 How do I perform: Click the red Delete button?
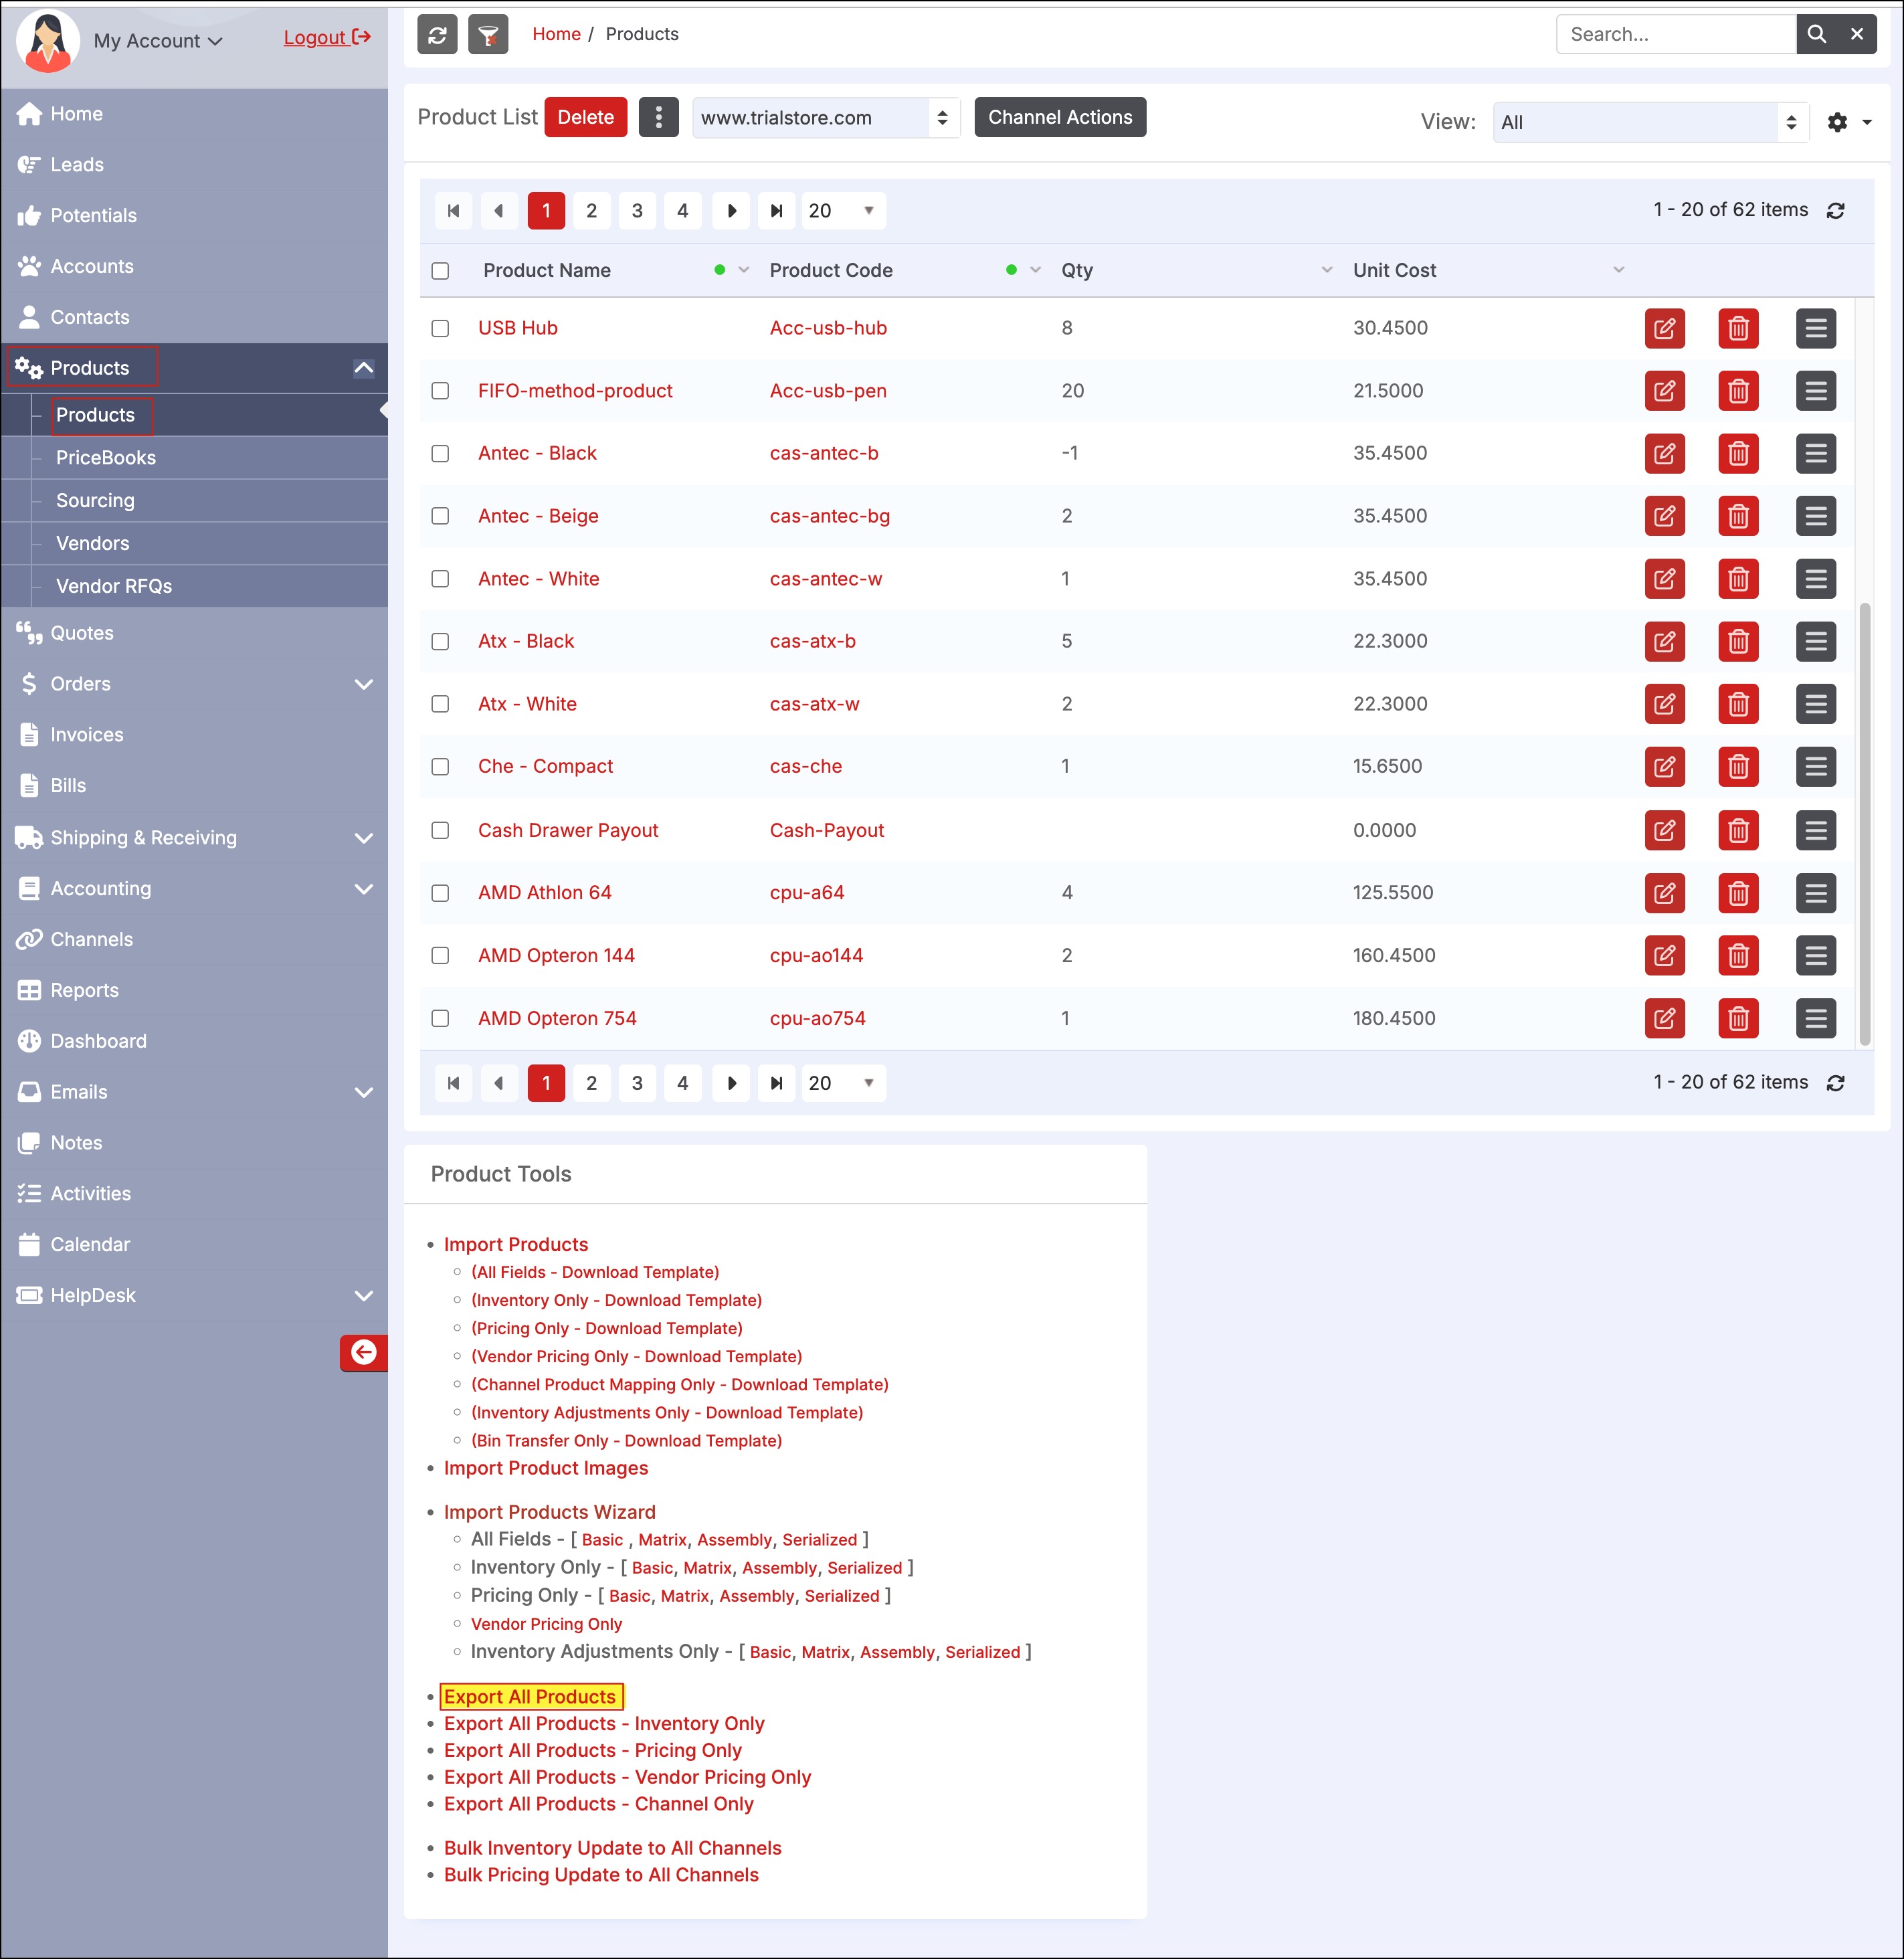click(x=586, y=117)
